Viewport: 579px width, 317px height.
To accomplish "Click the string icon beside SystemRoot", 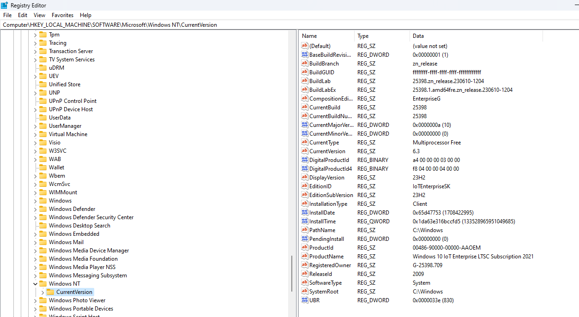I will 304,291.
